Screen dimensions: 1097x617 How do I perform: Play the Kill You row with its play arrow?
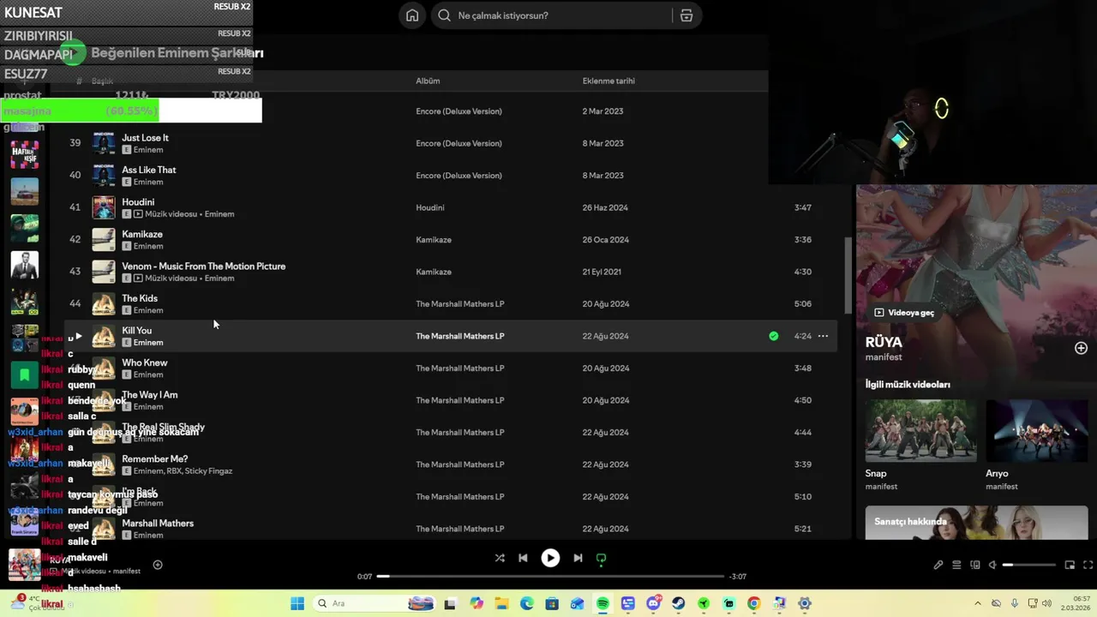tap(78, 336)
